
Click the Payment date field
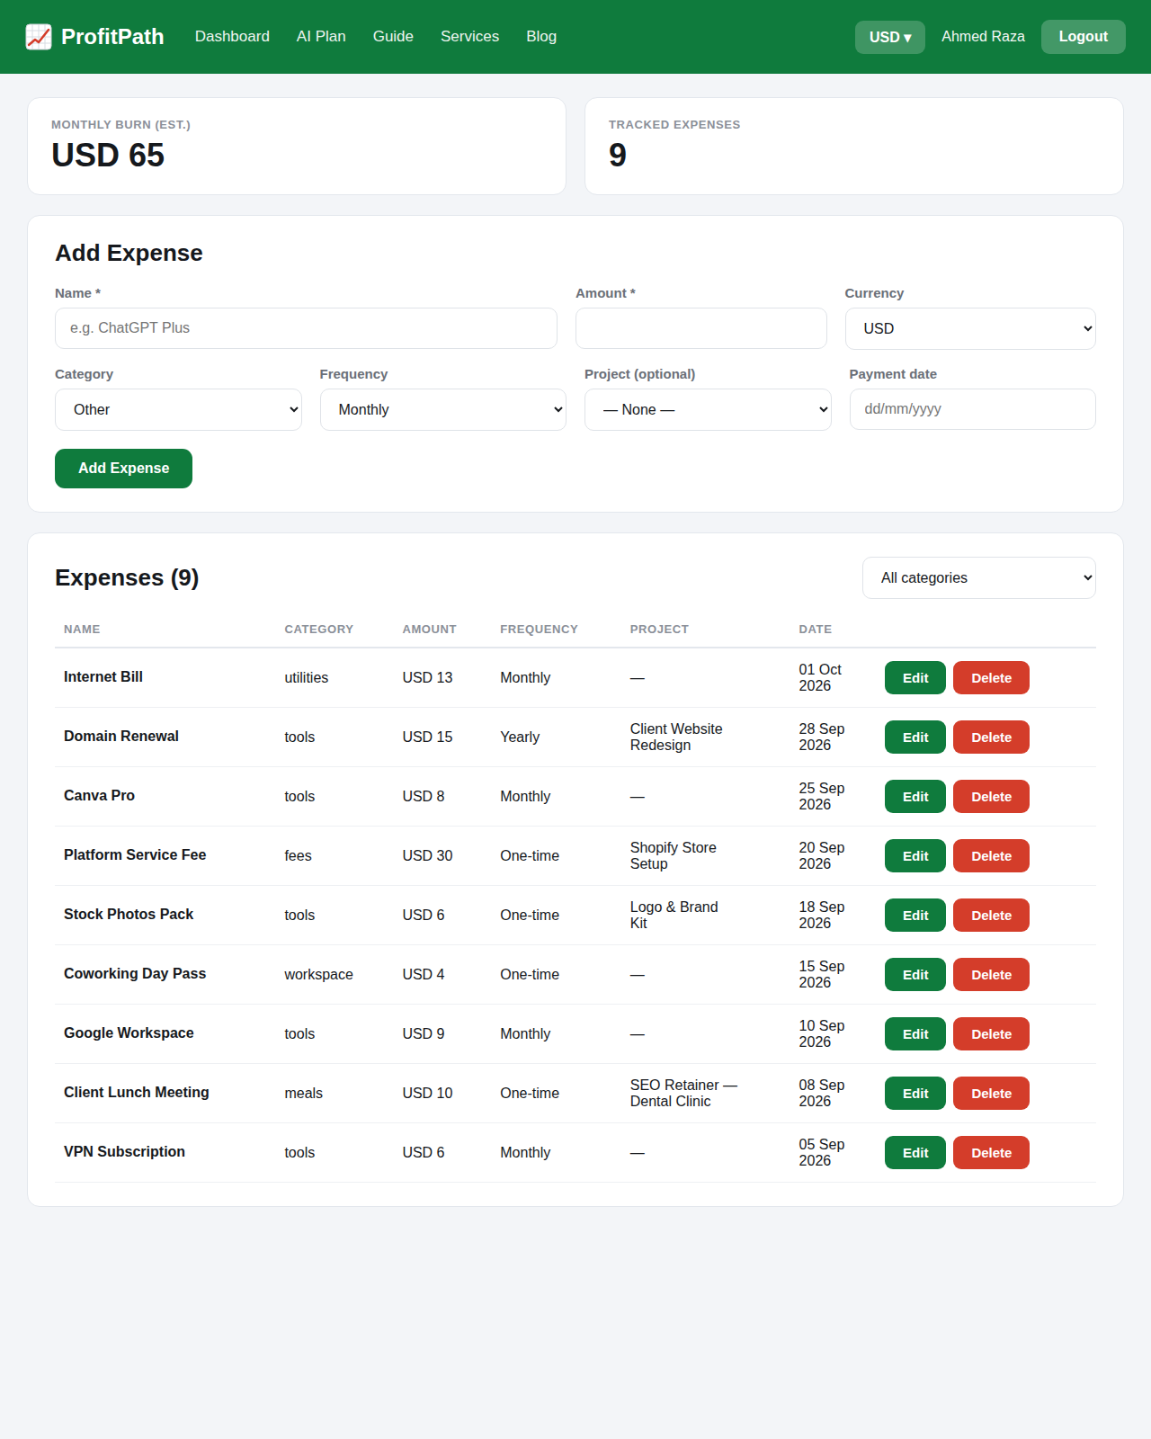pos(972,409)
